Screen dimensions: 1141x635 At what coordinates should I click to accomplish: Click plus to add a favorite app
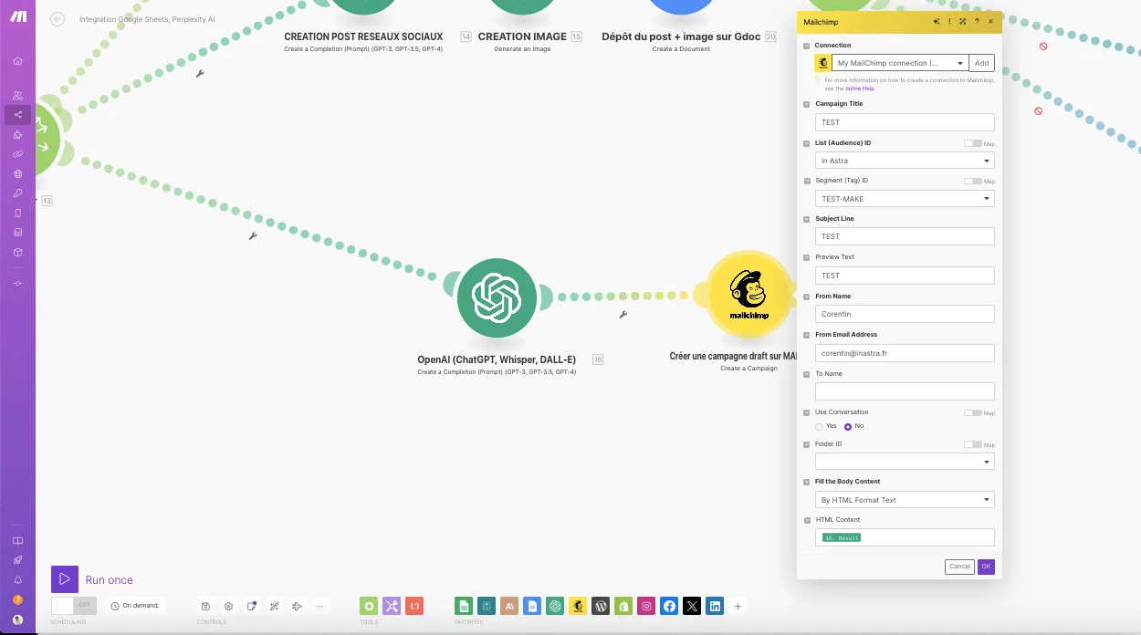point(738,606)
